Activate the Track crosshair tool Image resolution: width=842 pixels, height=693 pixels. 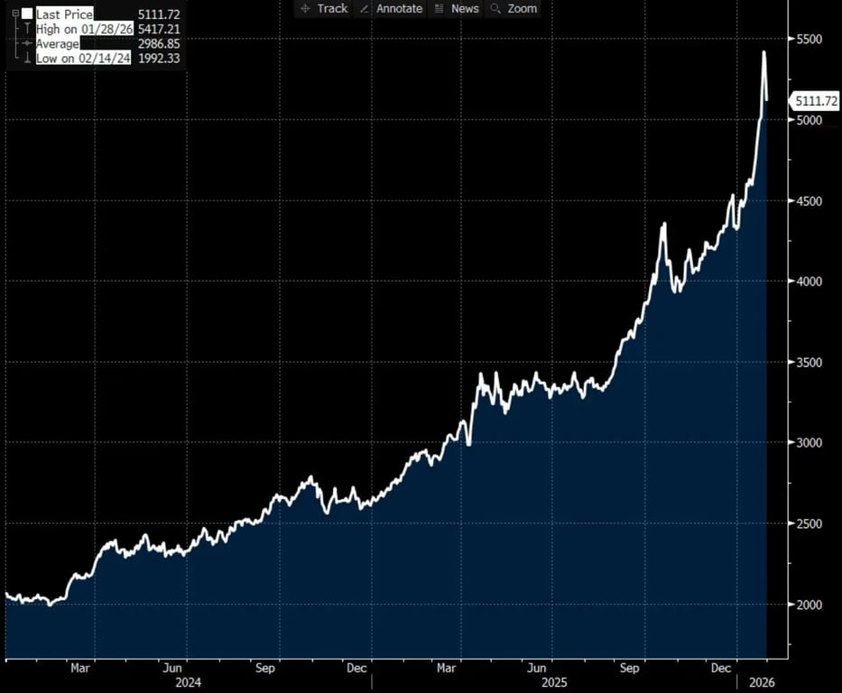tap(321, 8)
